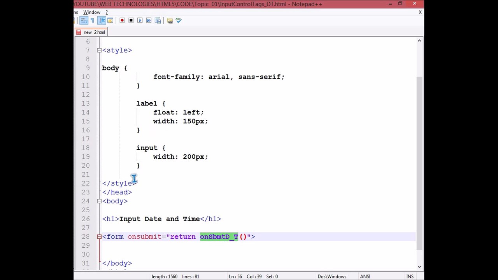Stop macro recording with the black square

(131, 20)
